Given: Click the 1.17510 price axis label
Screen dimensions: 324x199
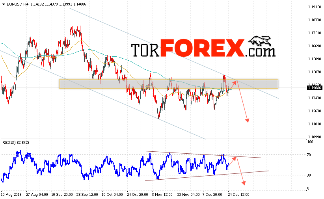Looking at the screenshot, I should (315, 33).
